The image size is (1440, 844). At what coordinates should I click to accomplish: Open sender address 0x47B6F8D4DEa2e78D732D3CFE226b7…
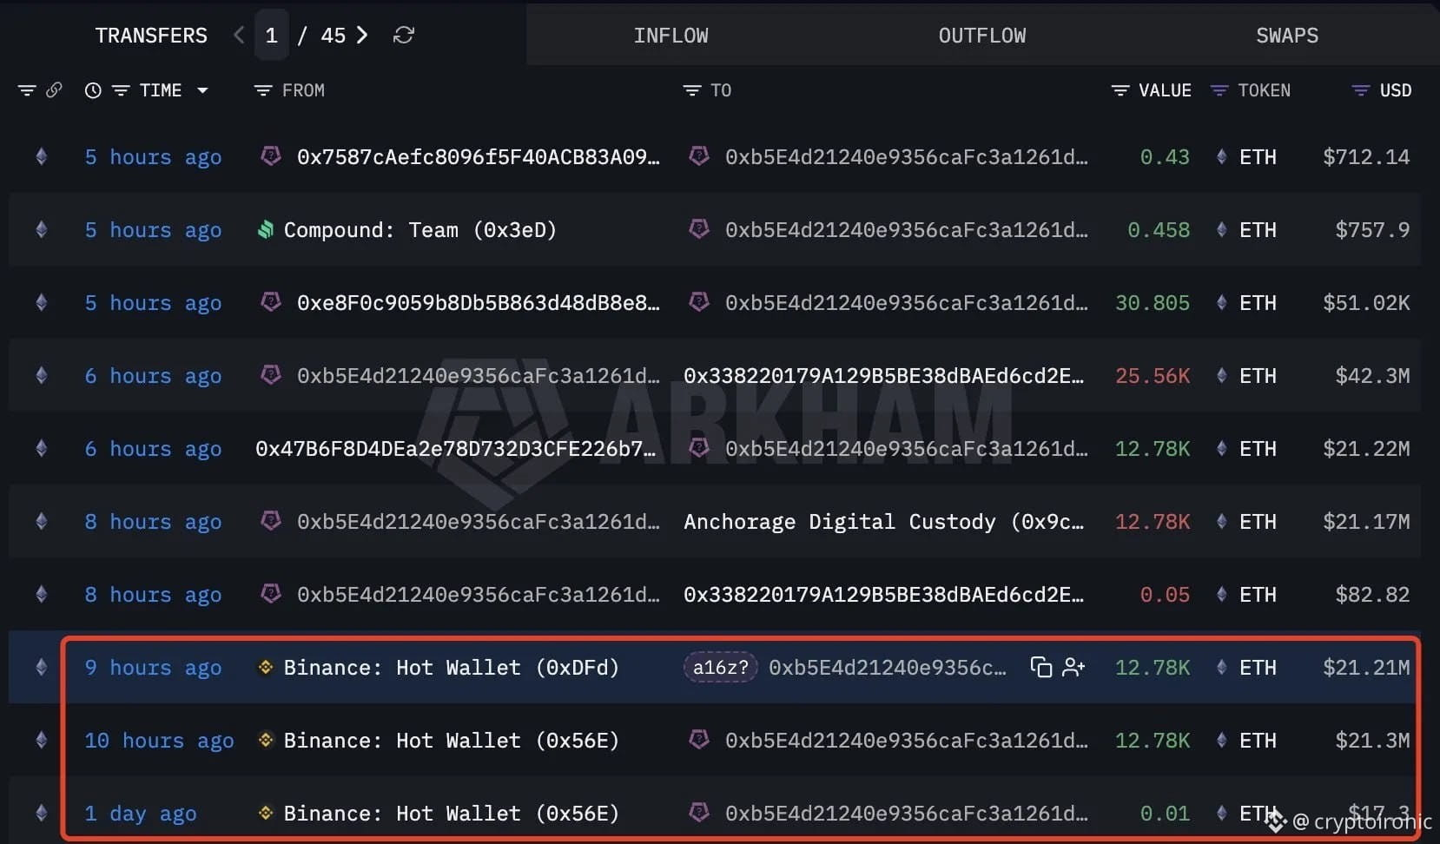coord(456,449)
